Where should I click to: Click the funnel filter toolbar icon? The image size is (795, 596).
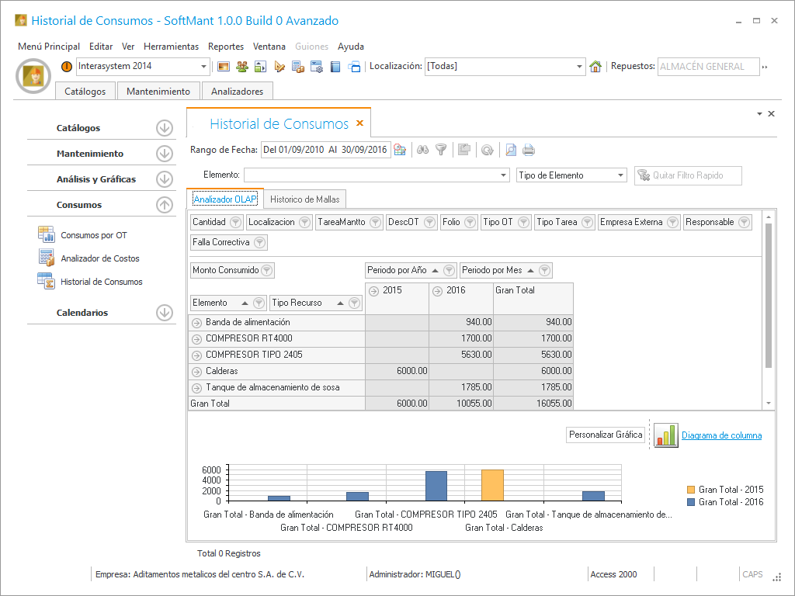441,150
